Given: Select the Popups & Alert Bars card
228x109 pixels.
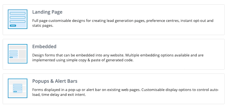Looking at the screenshot, I should [x=113, y=89].
